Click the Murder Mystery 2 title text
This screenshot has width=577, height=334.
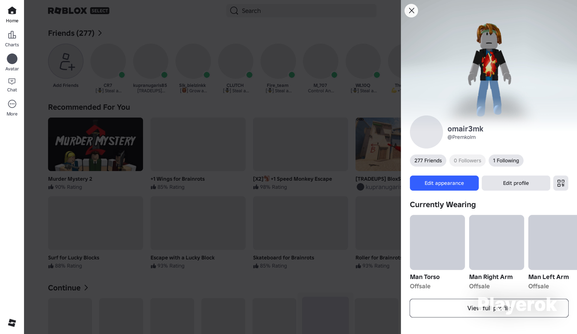tap(70, 179)
